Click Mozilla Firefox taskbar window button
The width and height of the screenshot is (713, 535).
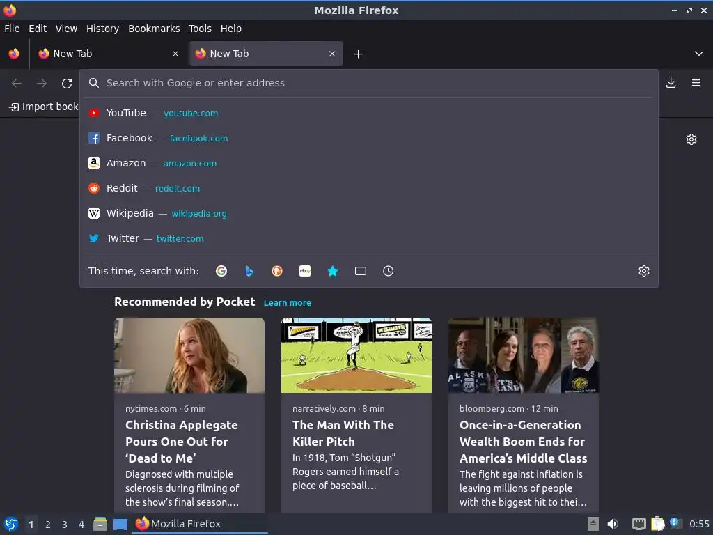pyautogui.click(x=200, y=524)
